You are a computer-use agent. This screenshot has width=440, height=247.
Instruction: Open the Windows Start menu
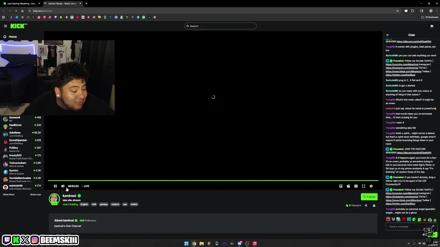coord(186,244)
